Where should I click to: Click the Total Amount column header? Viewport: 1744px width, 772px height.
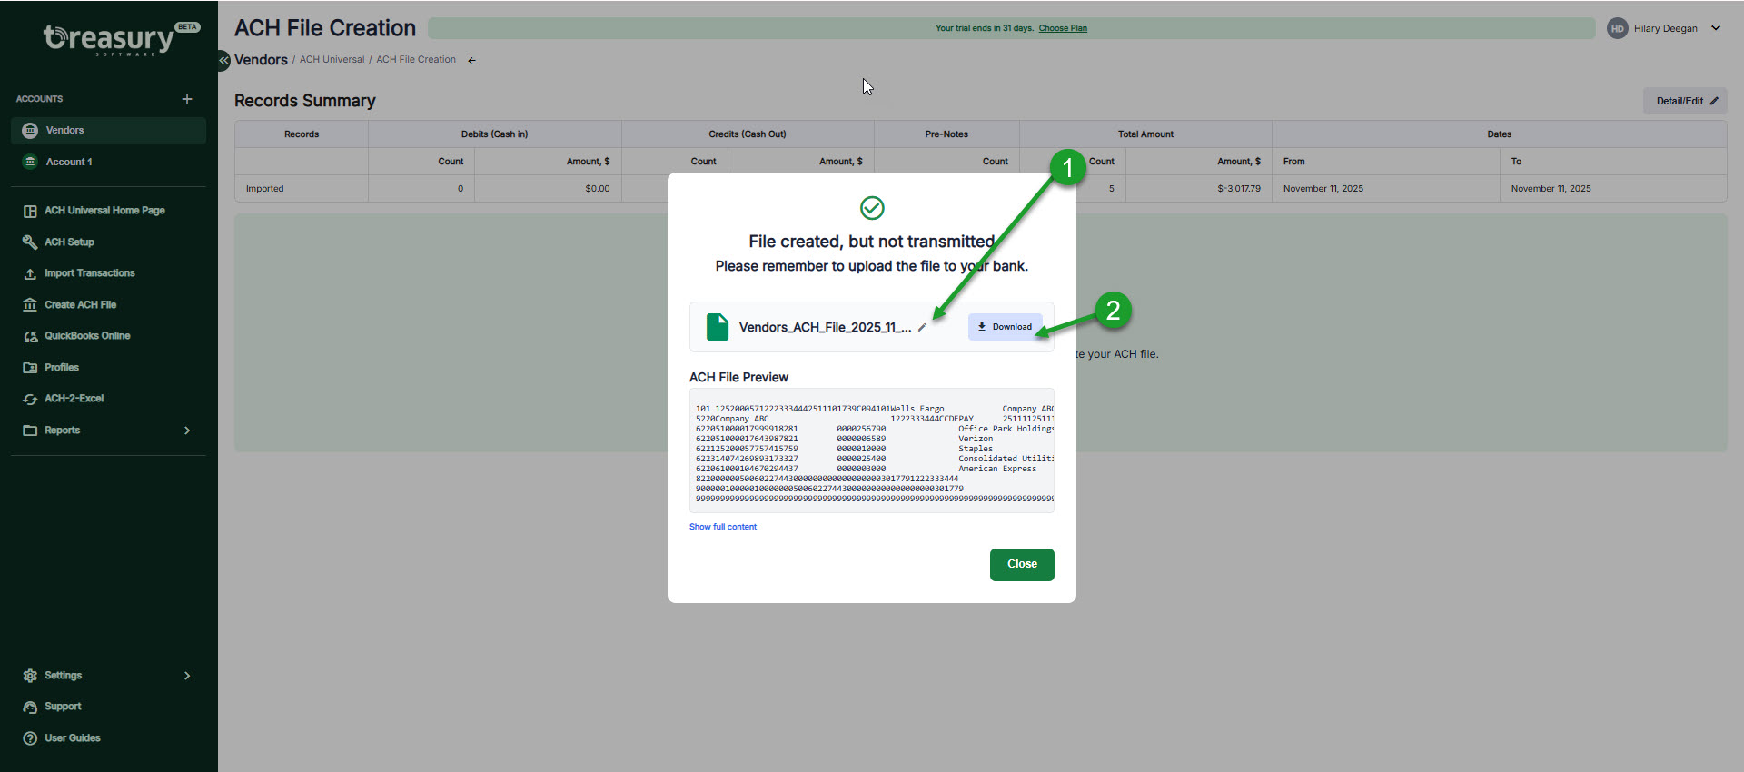pyautogui.click(x=1145, y=134)
